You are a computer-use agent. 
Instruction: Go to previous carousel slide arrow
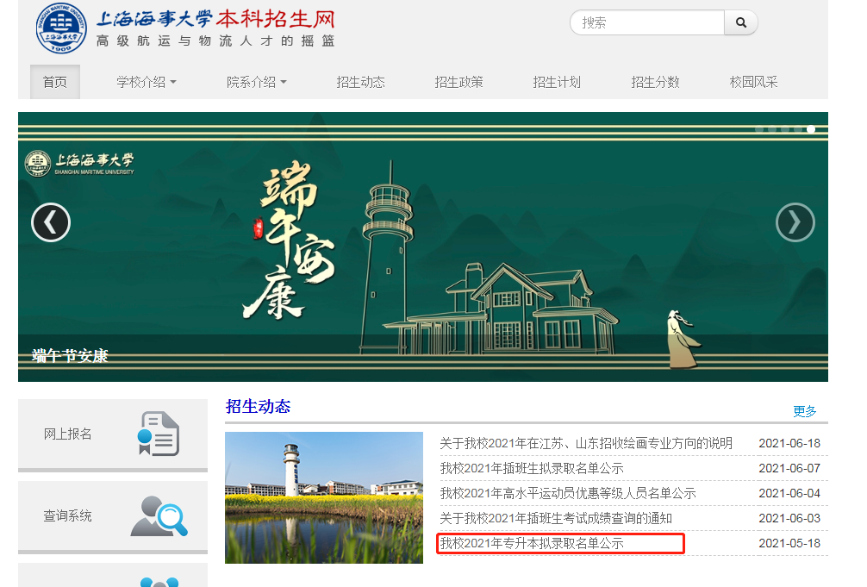51,222
